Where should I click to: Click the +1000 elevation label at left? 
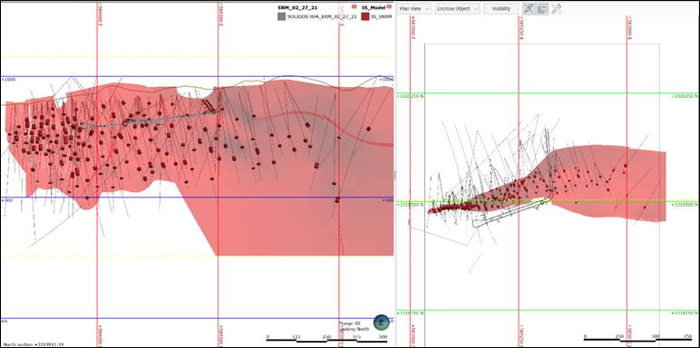click(x=9, y=80)
